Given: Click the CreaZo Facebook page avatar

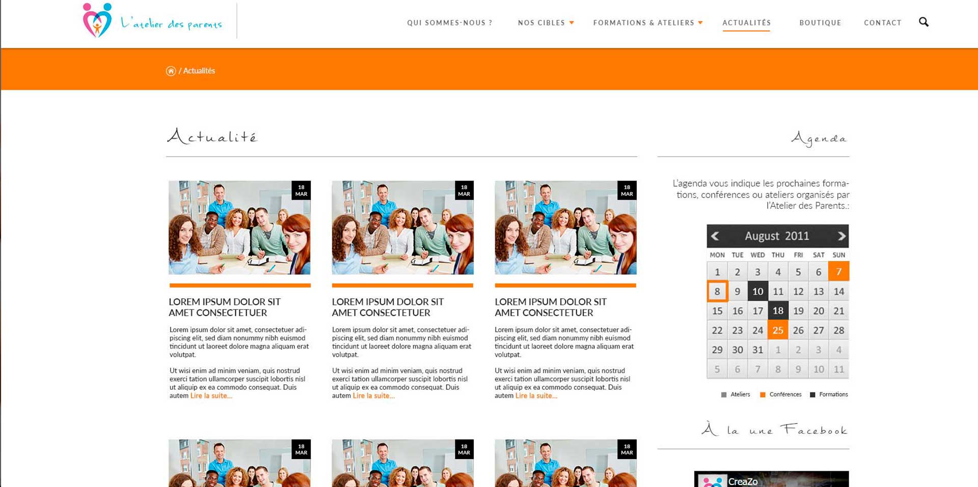Looking at the screenshot, I should [x=712, y=481].
